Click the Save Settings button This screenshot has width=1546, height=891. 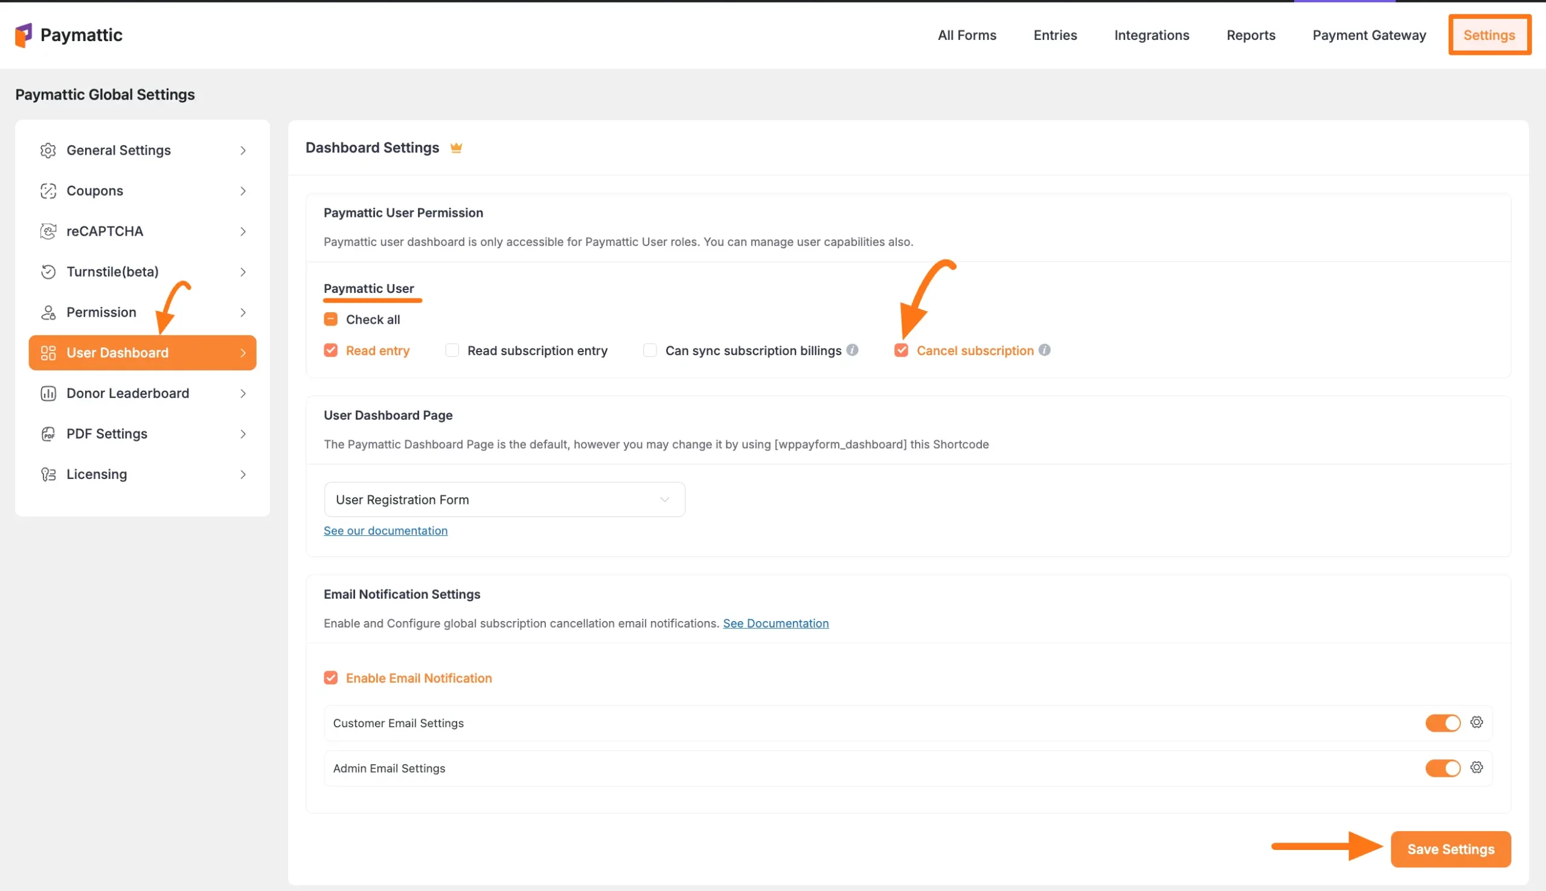click(1450, 849)
